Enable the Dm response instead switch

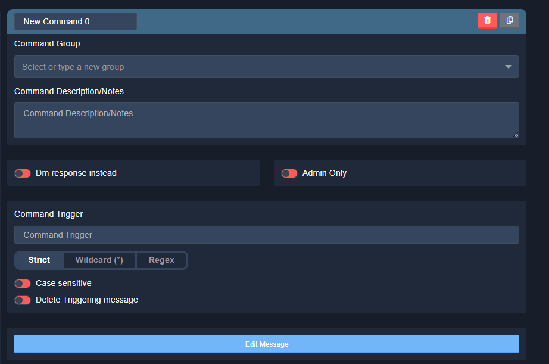click(x=23, y=173)
